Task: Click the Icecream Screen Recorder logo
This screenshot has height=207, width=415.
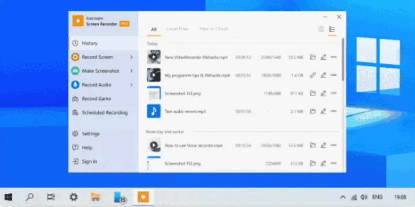Action: (x=78, y=21)
